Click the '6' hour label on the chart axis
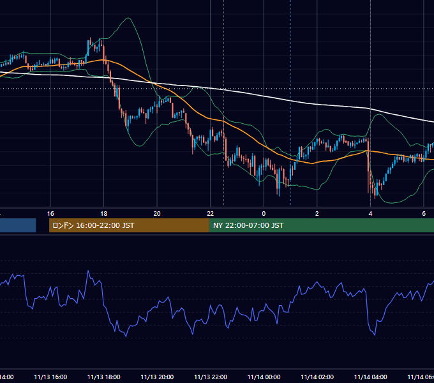This screenshot has width=434, height=383. pyautogui.click(x=424, y=214)
